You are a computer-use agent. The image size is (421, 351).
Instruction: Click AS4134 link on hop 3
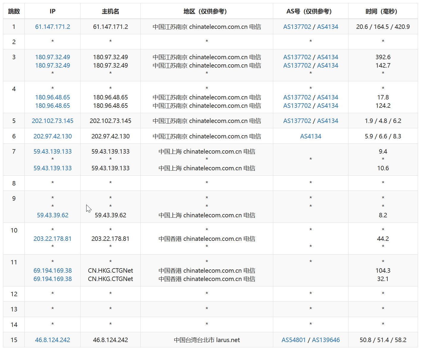[x=328, y=57]
